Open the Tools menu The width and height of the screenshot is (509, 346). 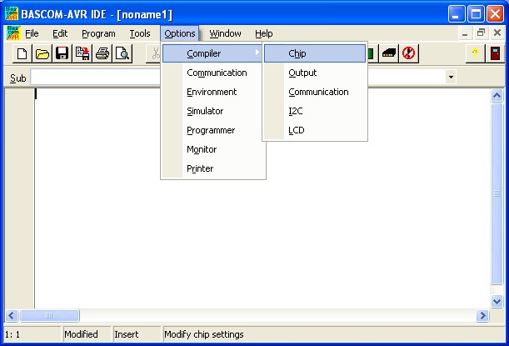[x=140, y=33]
